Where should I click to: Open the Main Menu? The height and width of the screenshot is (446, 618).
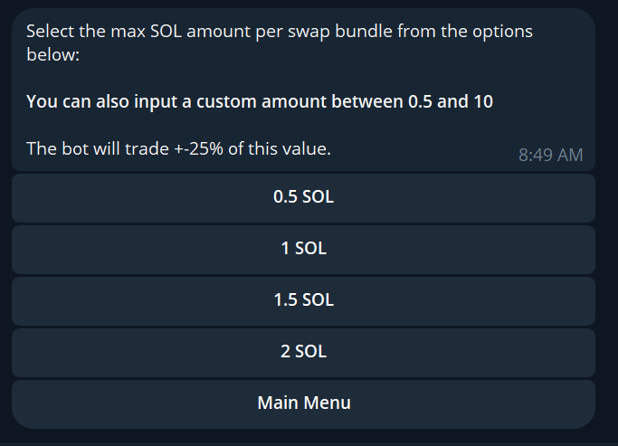pyautogui.click(x=303, y=403)
